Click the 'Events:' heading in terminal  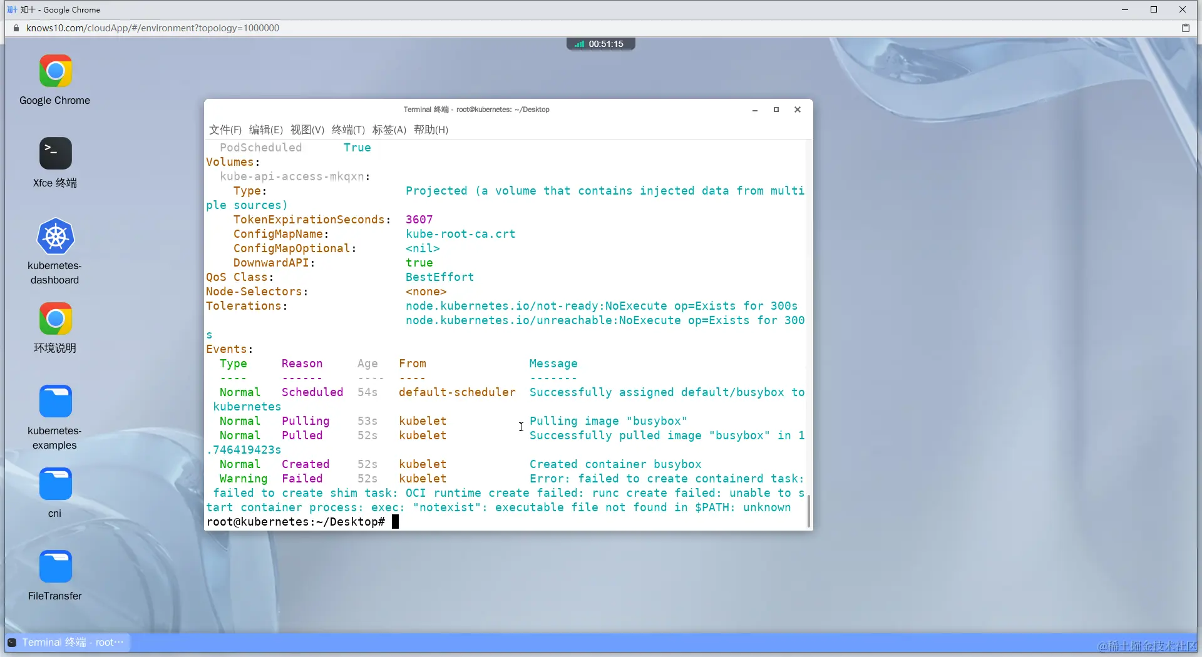[230, 349]
